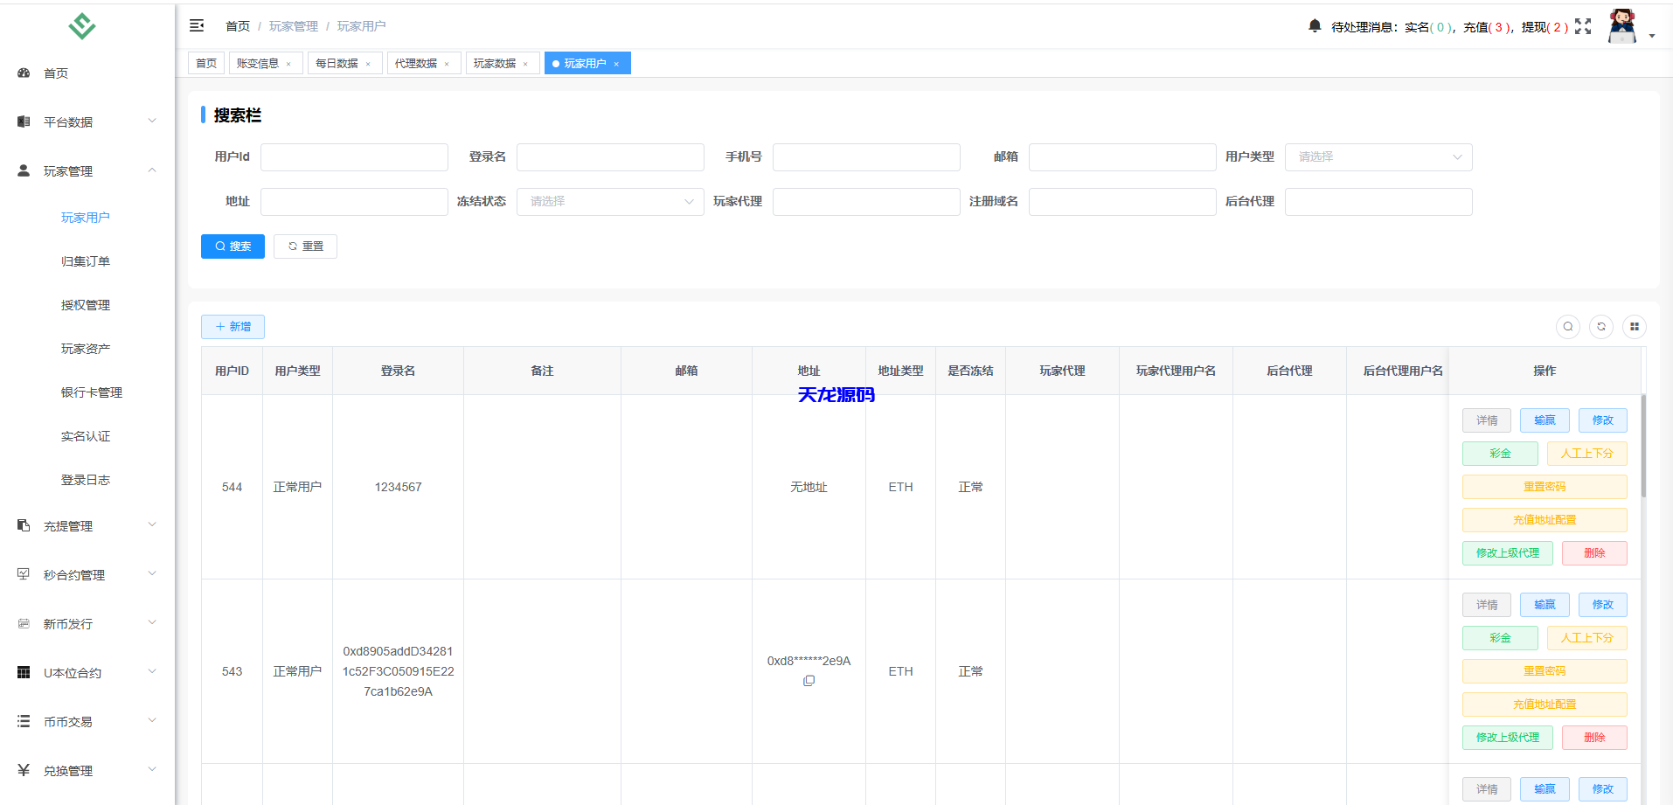Screen dimensions: 1673x805
Task: Refresh the table with the refresh icon
Action: pos(1600,326)
